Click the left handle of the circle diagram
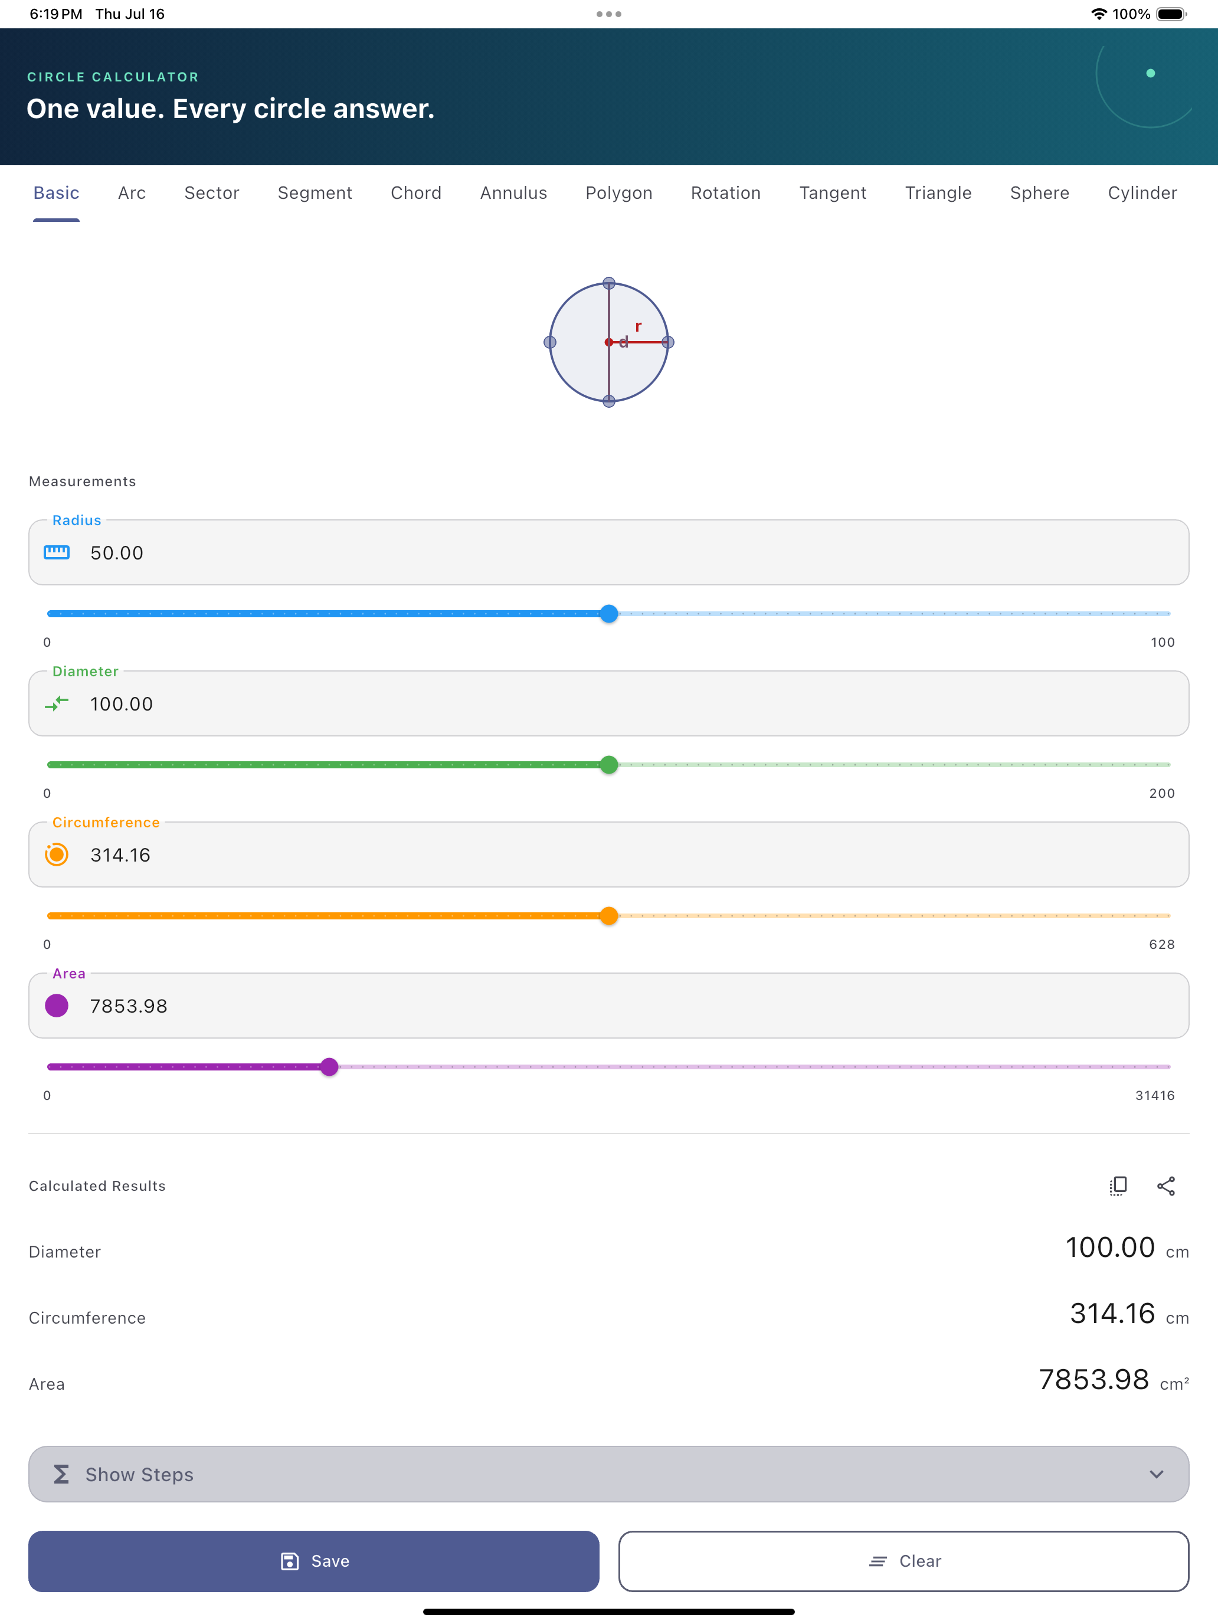Image resolution: width=1218 pixels, height=1624 pixels. tap(550, 342)
